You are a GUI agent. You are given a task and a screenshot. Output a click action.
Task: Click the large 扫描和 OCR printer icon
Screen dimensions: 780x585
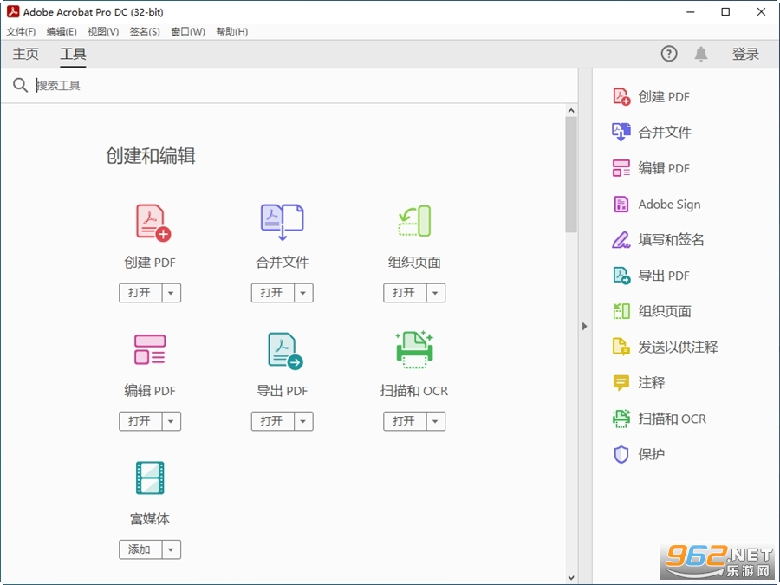coord(414,349)
